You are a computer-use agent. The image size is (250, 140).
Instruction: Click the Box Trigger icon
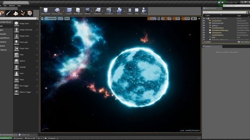point(16,86)
